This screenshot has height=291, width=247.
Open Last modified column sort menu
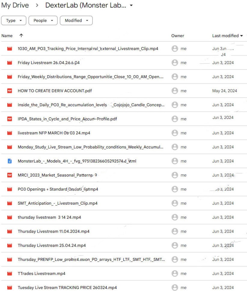[227, 36]
